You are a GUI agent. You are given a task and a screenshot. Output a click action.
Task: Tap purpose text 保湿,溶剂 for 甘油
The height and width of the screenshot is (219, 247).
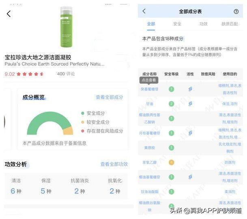(x=230, y=104)
